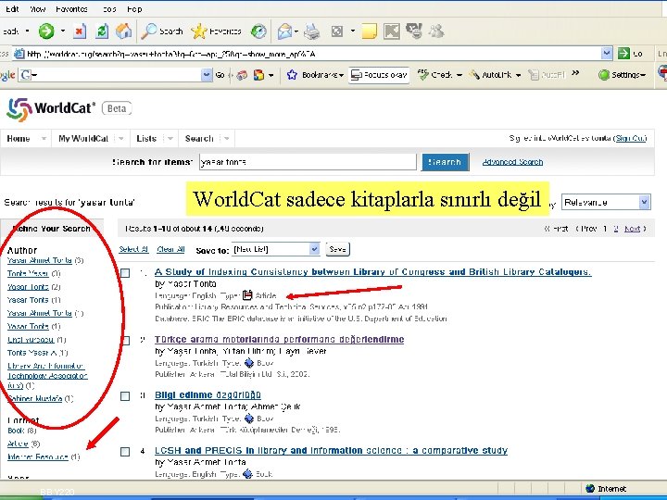The height and width of the screenshot is (500, 667).
Task: Check the box for Bilgi edinme result
Action: point(125,396)
